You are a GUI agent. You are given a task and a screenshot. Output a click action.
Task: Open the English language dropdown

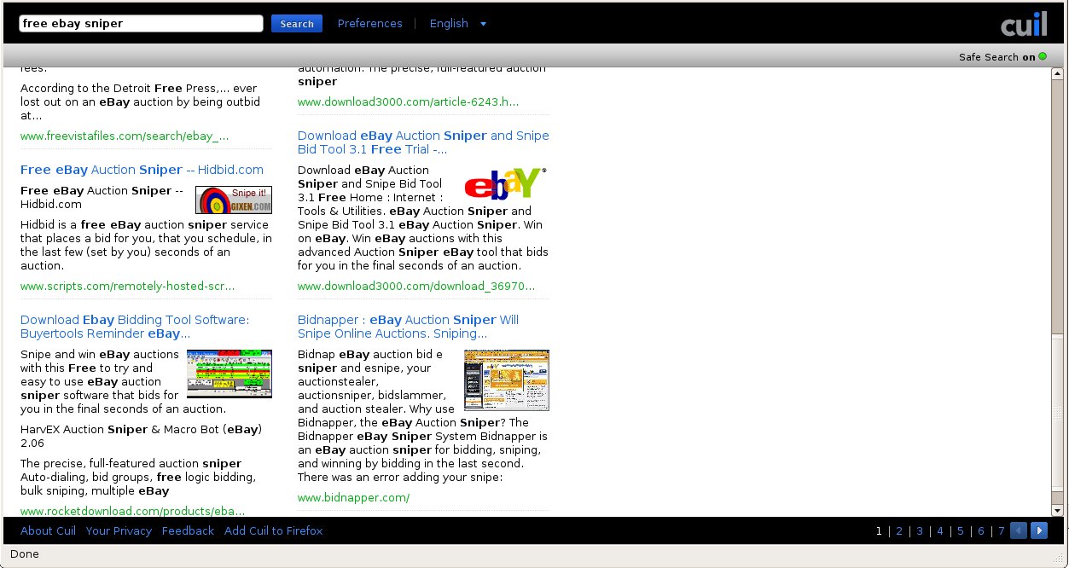coord(458,24)
